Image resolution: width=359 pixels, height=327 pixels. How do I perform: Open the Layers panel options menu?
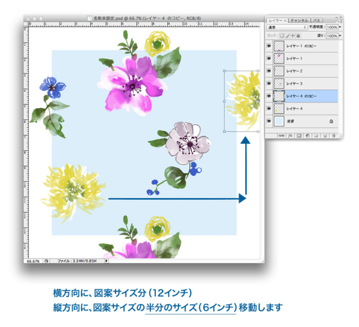tap(340, 22)
